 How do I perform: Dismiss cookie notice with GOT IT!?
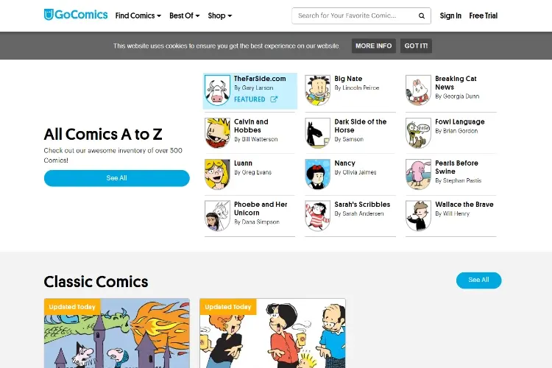(416, 46)
